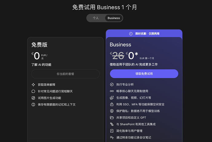Click the crossed-out €26 price
The width and height of the screenshot is (212, 142).
click(x=117, y=56)
